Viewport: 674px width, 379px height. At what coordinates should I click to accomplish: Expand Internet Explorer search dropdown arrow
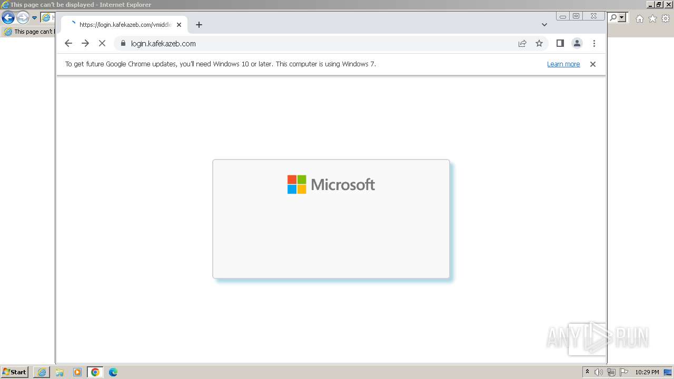622,18
